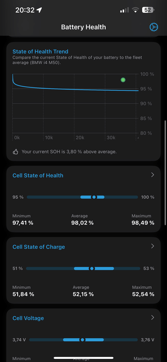Tap the location arrow in status bar
Viewport: 167px width, 362px height.
coord(39,10)
